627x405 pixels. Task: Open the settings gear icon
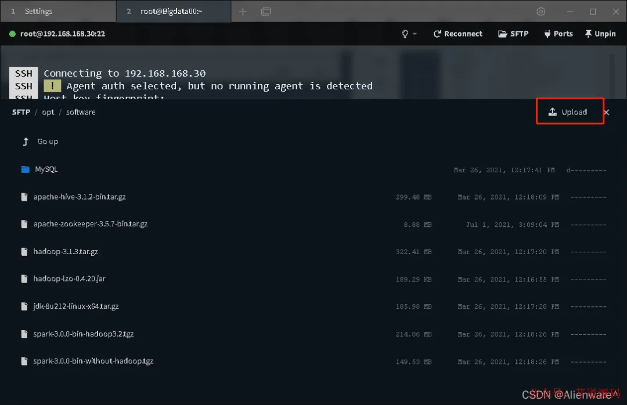[540, 12]
